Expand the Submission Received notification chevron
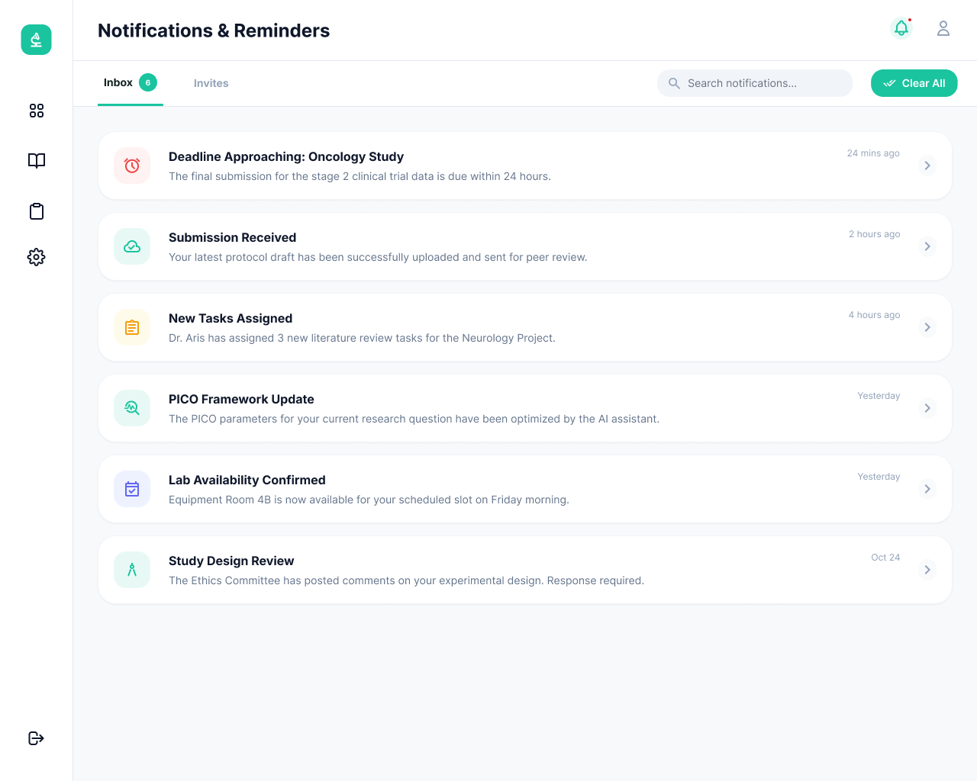Image resolution: width=977 pixels, height=781 pixels. click(x=927, y=246)
